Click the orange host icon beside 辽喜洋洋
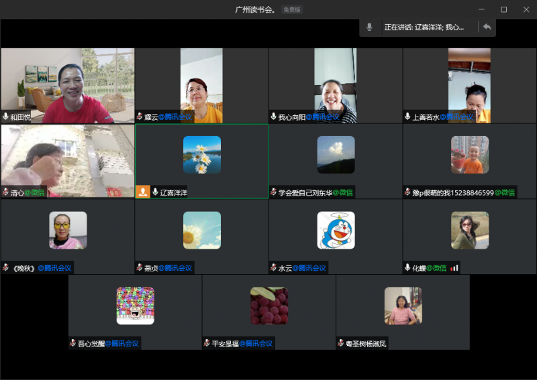The height and width of the screenshot is (380, 537). click(x=142, y=192)
